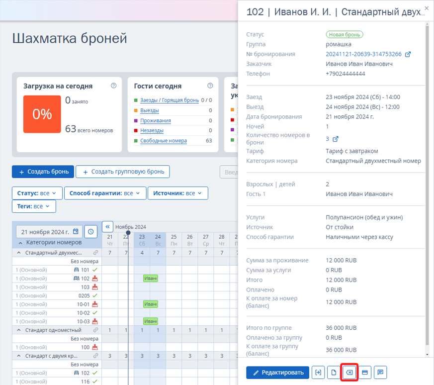Click clean status checkmark for room 0205
Viewport: 434px width, 385px height.
point(95,295)
